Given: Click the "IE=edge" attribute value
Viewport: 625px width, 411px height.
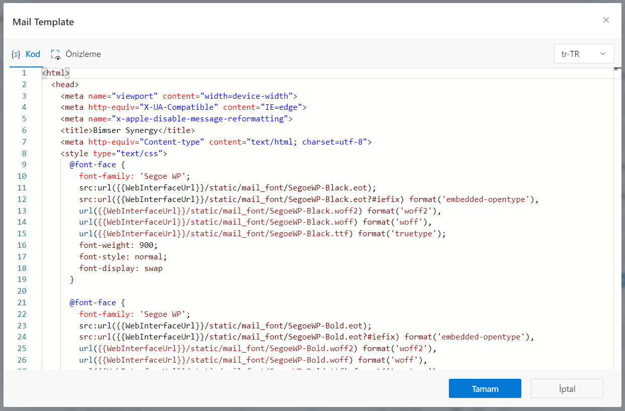Looking at the screenshot, I should (280, 107).
